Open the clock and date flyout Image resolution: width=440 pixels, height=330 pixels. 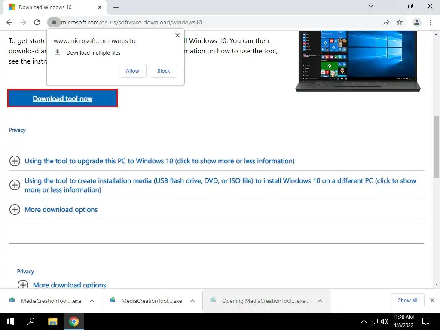(x=403, y=321)
